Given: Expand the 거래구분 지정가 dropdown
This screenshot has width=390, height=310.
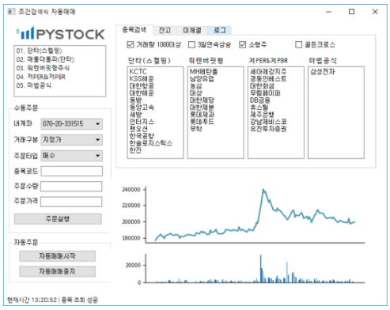Looking at the screenshot, I should click(71, 140).
